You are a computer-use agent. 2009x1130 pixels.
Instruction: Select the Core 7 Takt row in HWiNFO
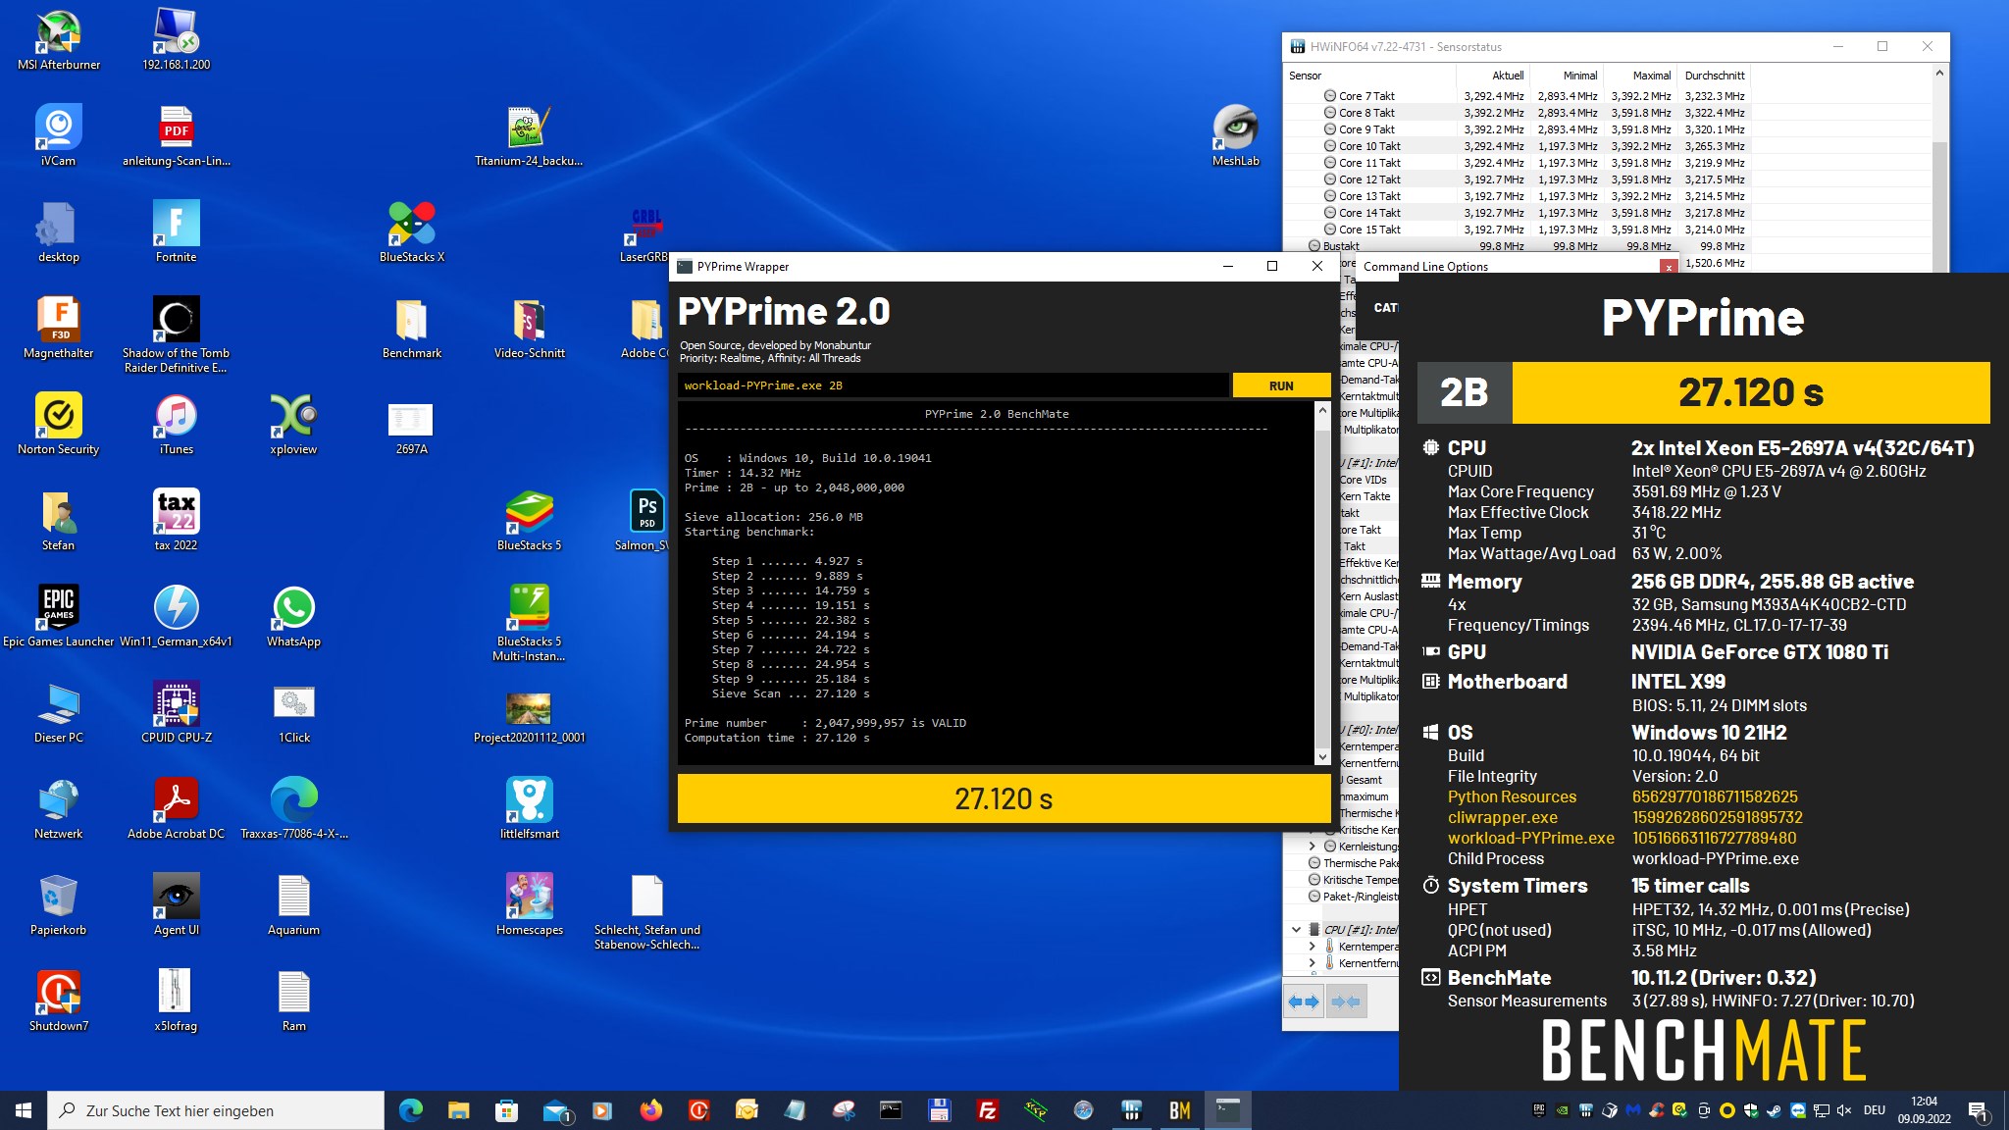tap(1518, 96)
